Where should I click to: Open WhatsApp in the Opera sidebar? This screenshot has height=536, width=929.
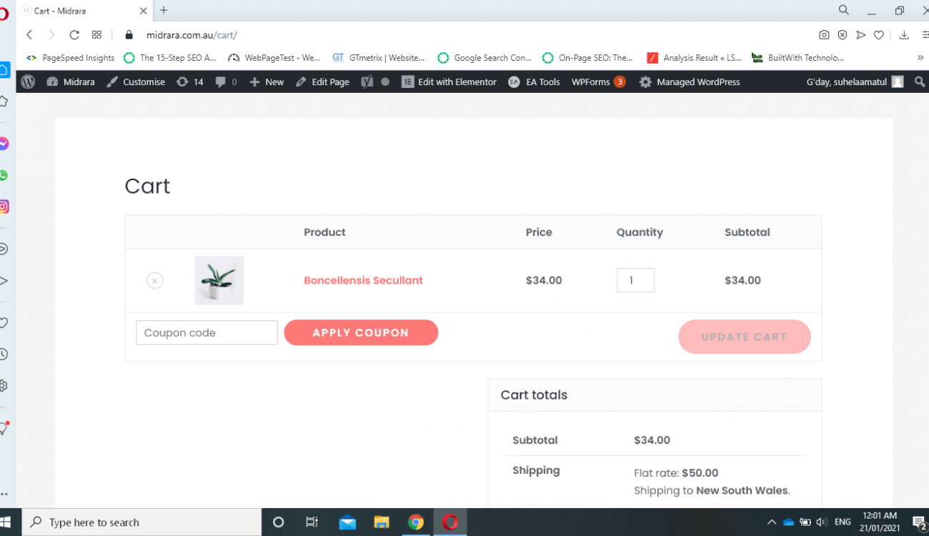click(x=4, y=175)
